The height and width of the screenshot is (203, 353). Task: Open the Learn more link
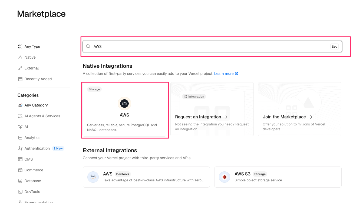[224, 74]
